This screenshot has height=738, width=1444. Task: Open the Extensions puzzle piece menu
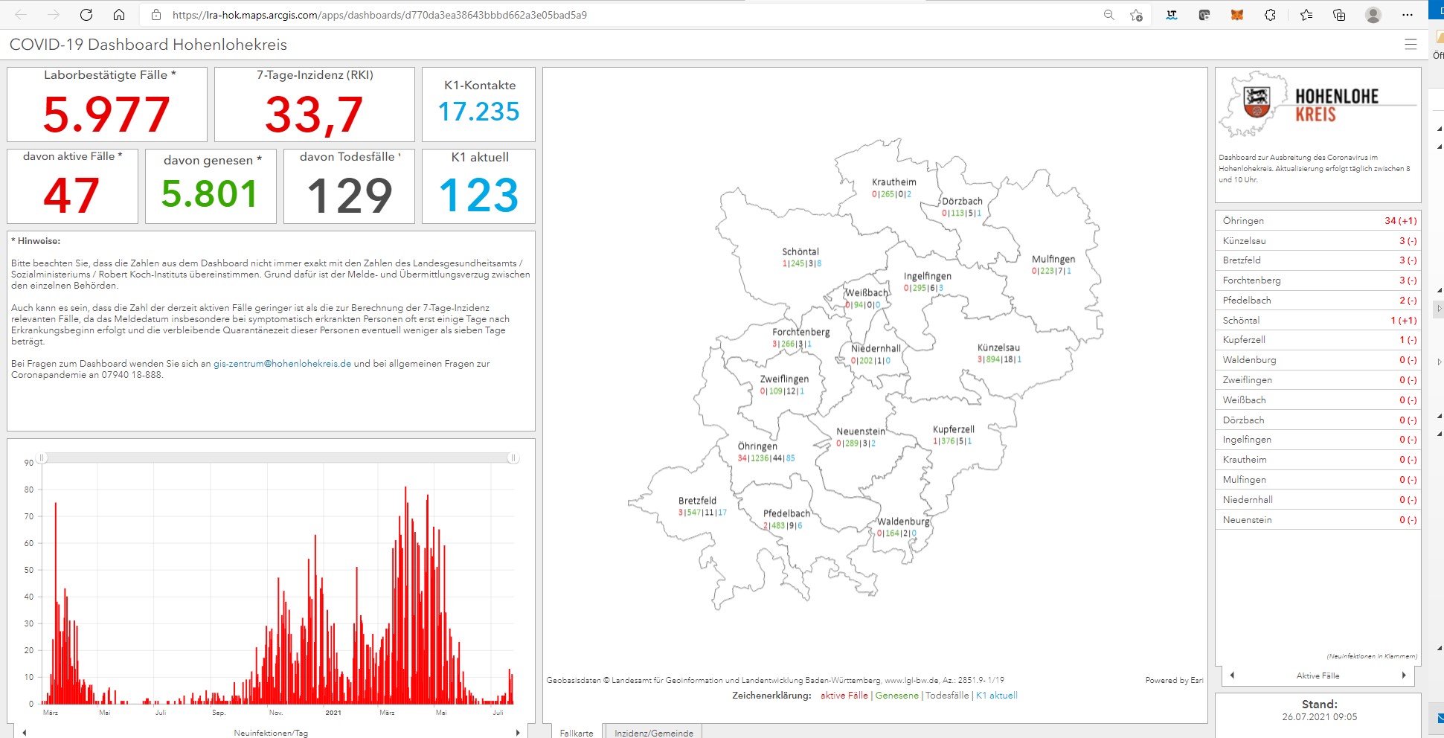coord(1270,15)
